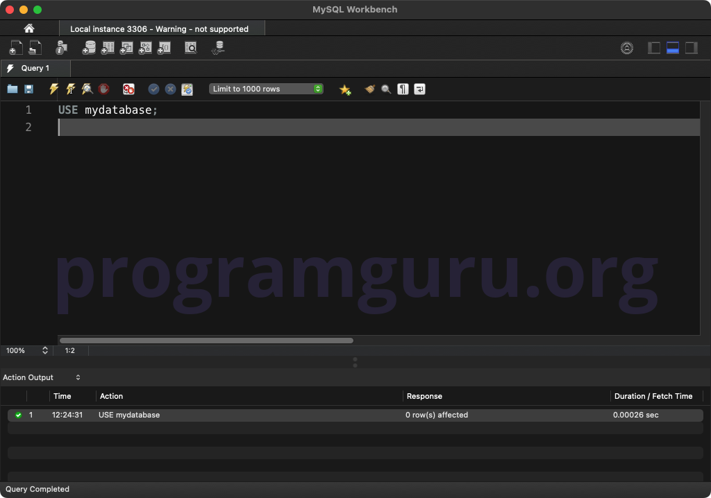Toggle auto-commit mode
This screenshot has height=498, width=711.
pyautogui.click(x=187, y=89)
